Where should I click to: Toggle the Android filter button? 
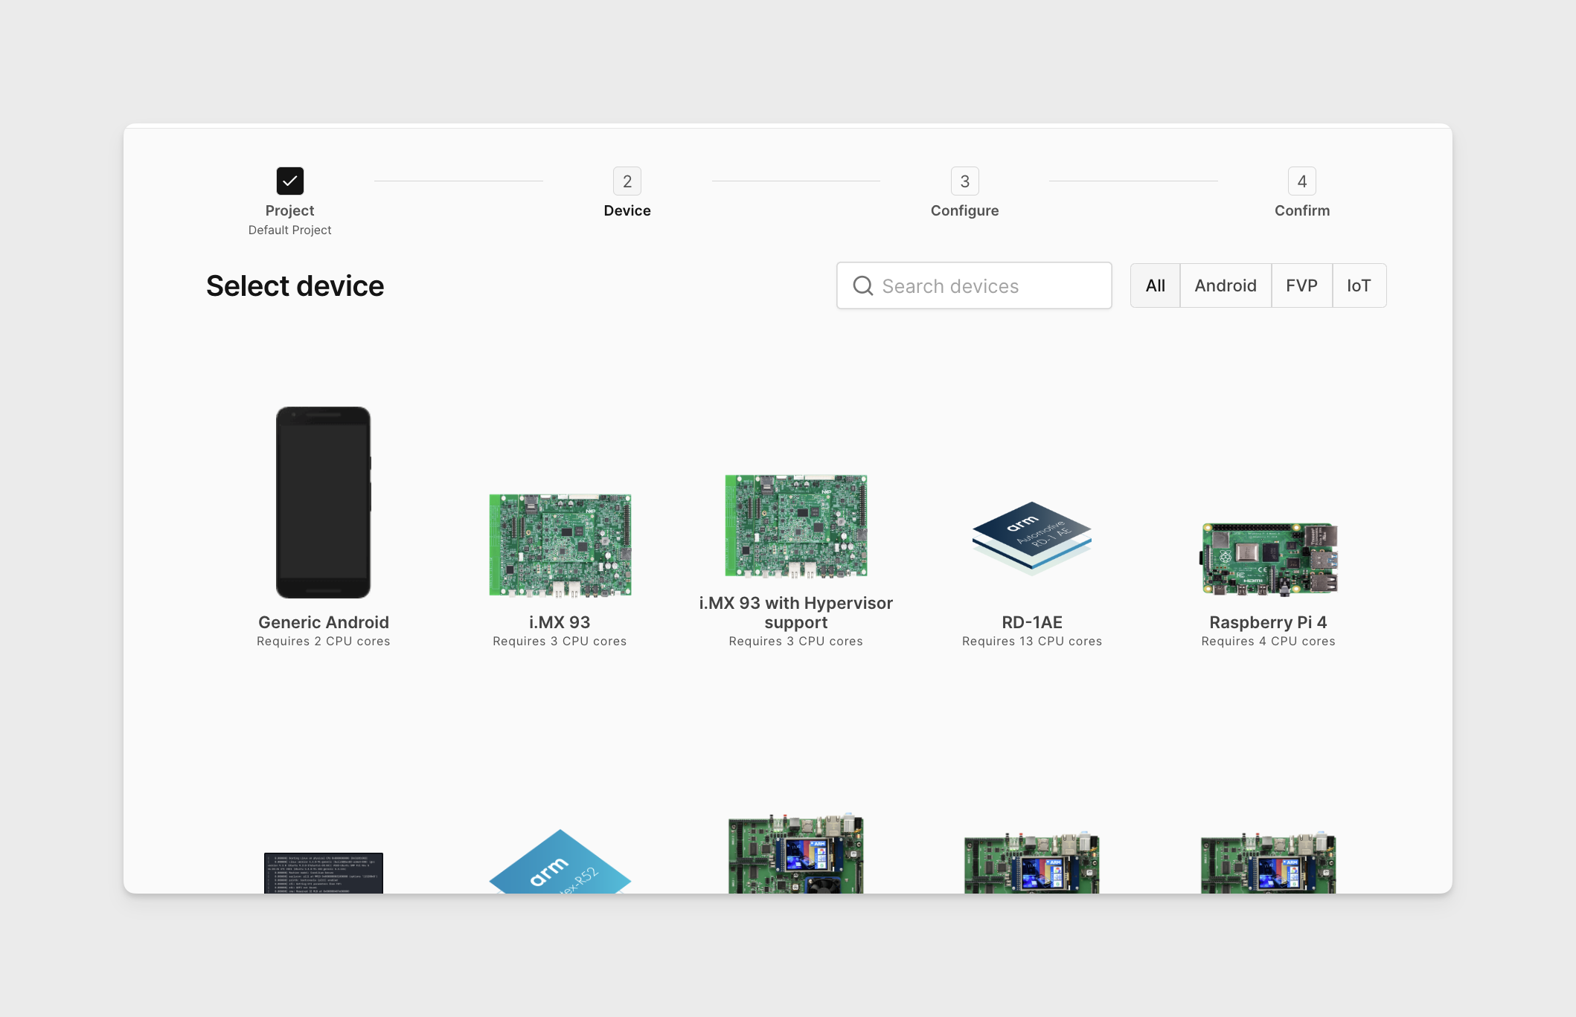(x=1226, y=285)
